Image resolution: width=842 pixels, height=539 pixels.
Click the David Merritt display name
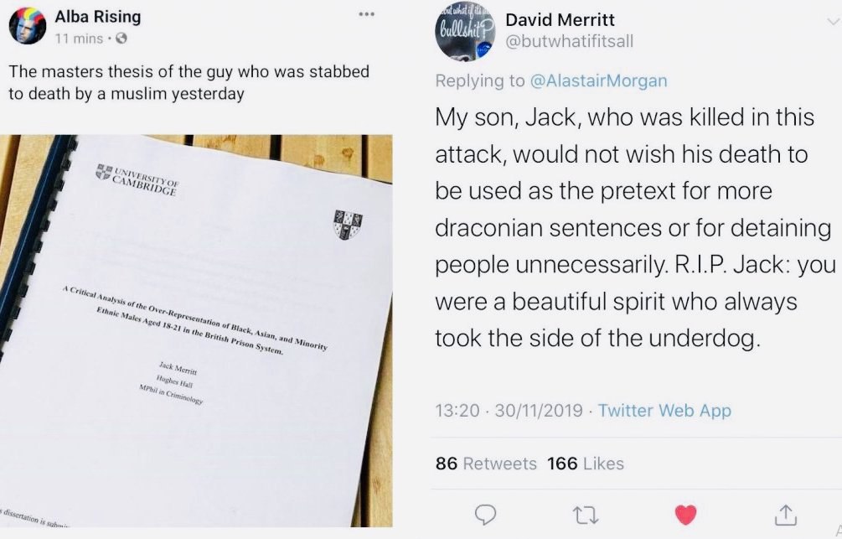coord(560,20)
